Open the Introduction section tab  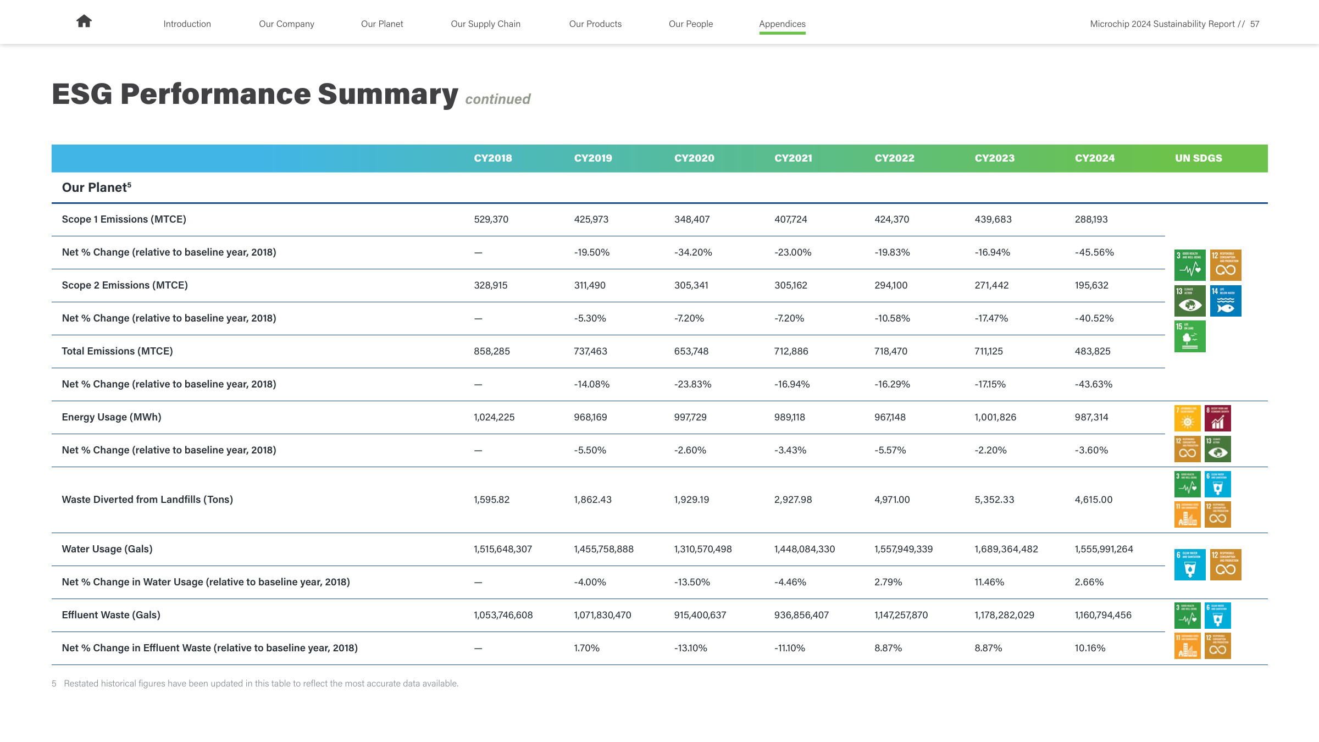point(187,24)
